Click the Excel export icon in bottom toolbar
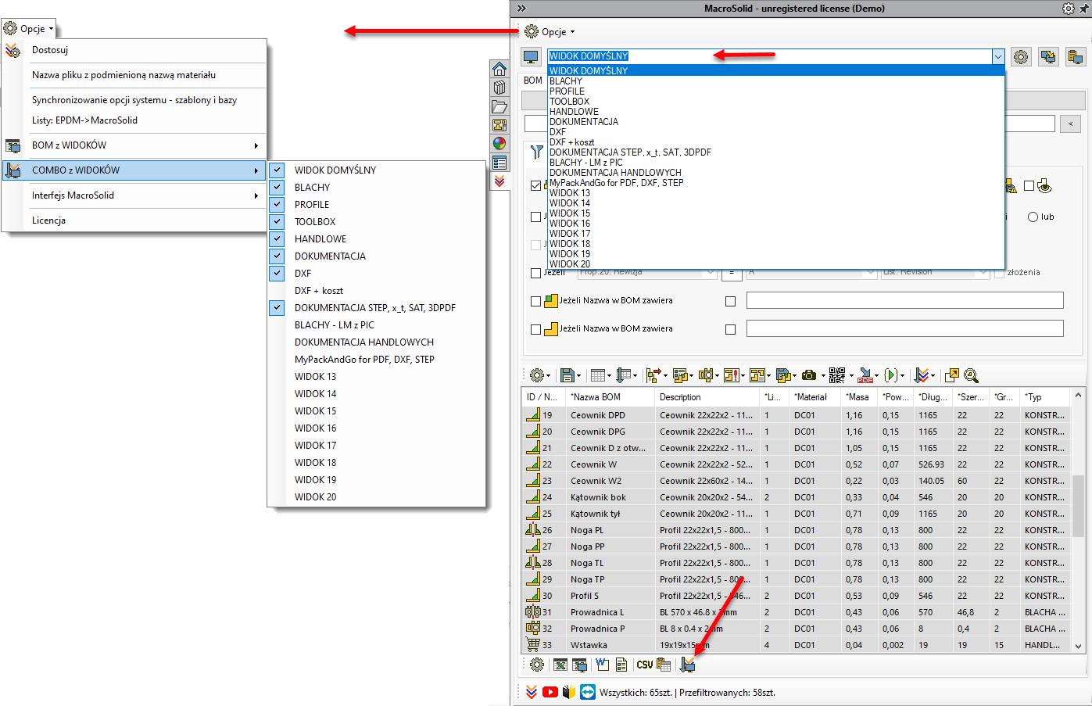1092x706 pixels. coord(560,665)
